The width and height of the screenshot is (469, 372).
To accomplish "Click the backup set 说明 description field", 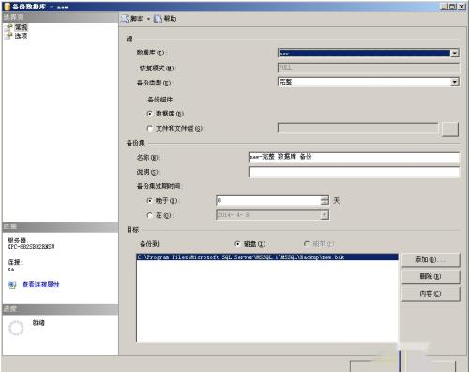I will click(354, 172).
